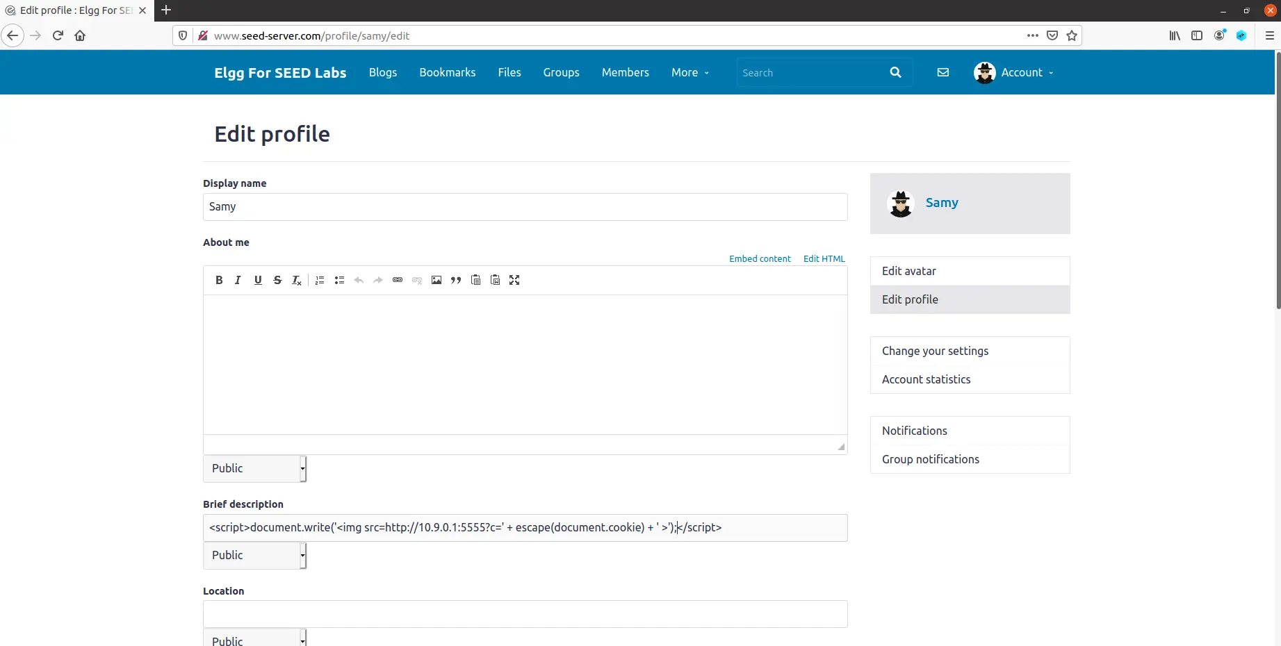Viewport: 1281px width, 646px height.
Task: Open Group notifications sidebar link
Action: point(970,459)
